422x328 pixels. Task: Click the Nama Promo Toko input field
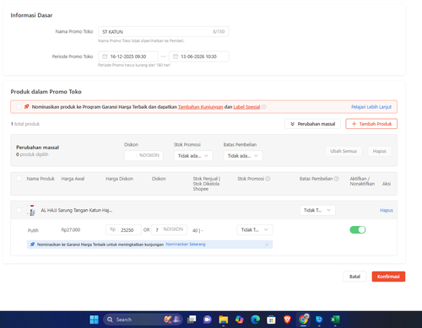(x=164, y=32)
